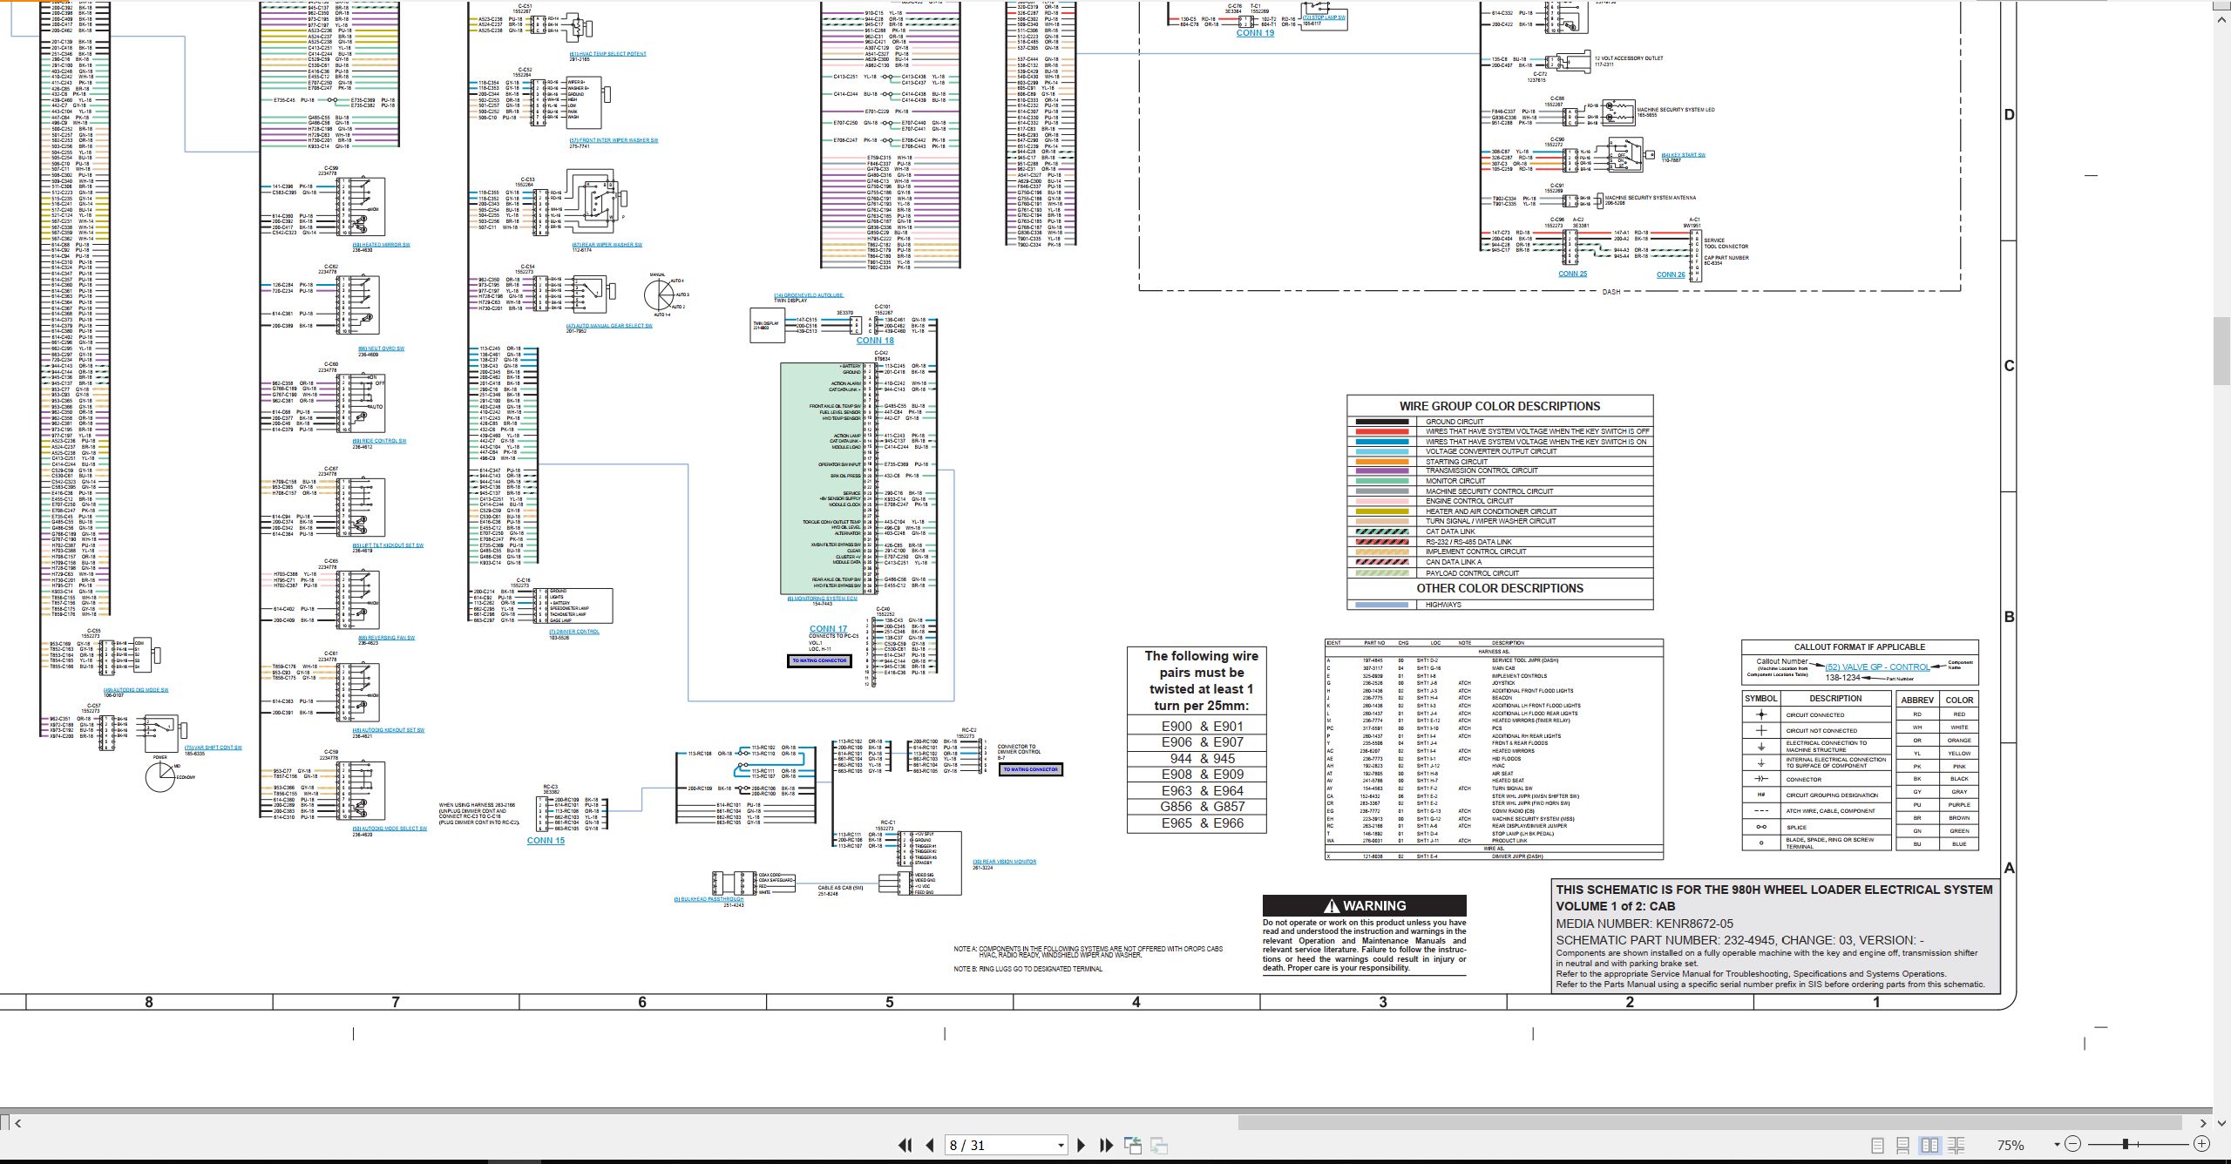The height and width of the screenshot is (1164, 2231).
Task: Open the page number dropdown
Action: click(x=1061, y=1146)
